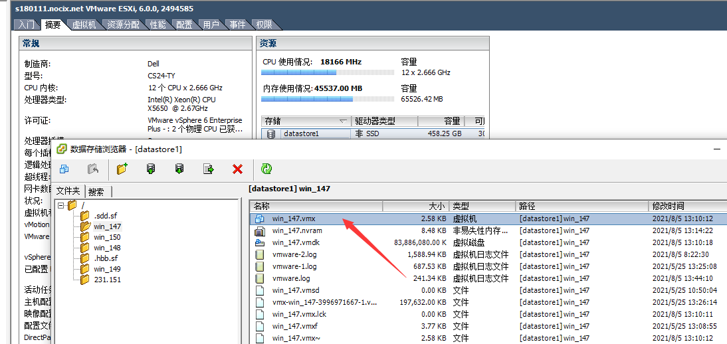Screen dimensions: 727x344
Task: Sort files by 类型 column header
Action: [x=482, y=207]
